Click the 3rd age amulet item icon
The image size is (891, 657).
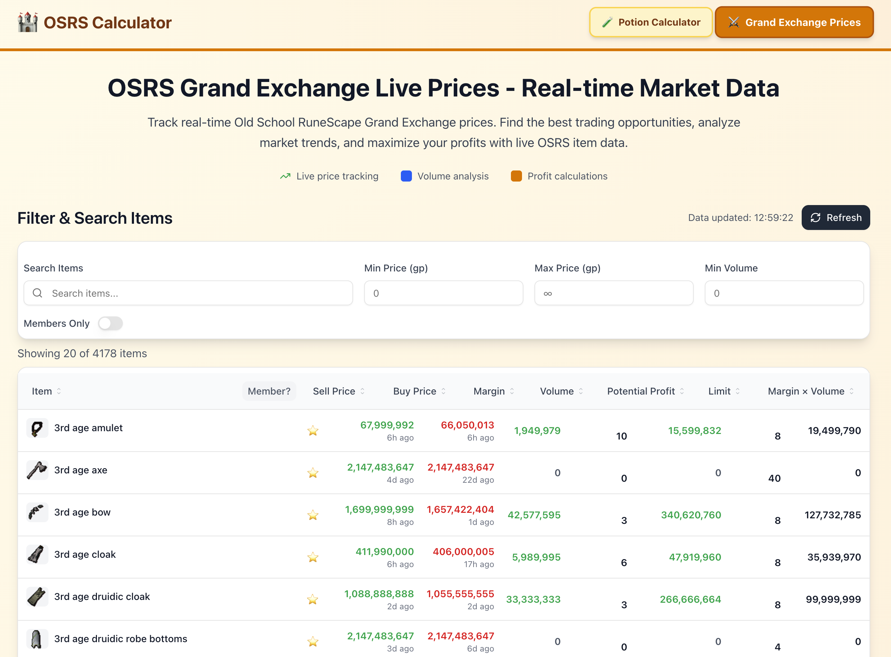tap(37, 428)
